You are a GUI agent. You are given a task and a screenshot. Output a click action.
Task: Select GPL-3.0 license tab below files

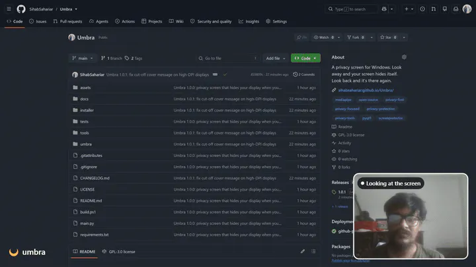tap(119, 252)
